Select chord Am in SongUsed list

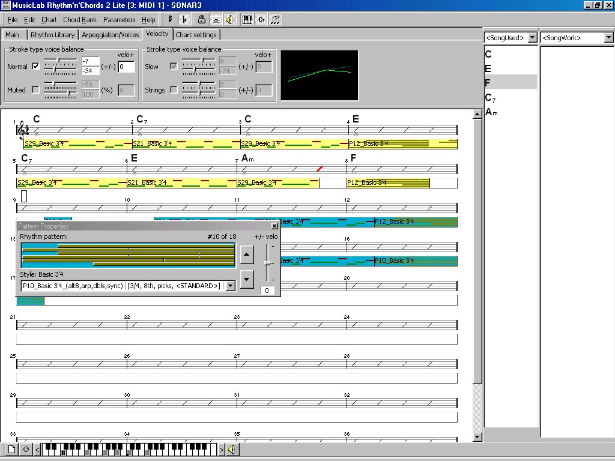click(x=510, y=112)
